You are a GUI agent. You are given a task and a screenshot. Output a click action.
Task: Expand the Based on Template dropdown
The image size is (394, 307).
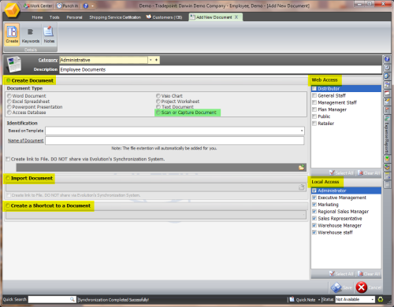(302, 131)
